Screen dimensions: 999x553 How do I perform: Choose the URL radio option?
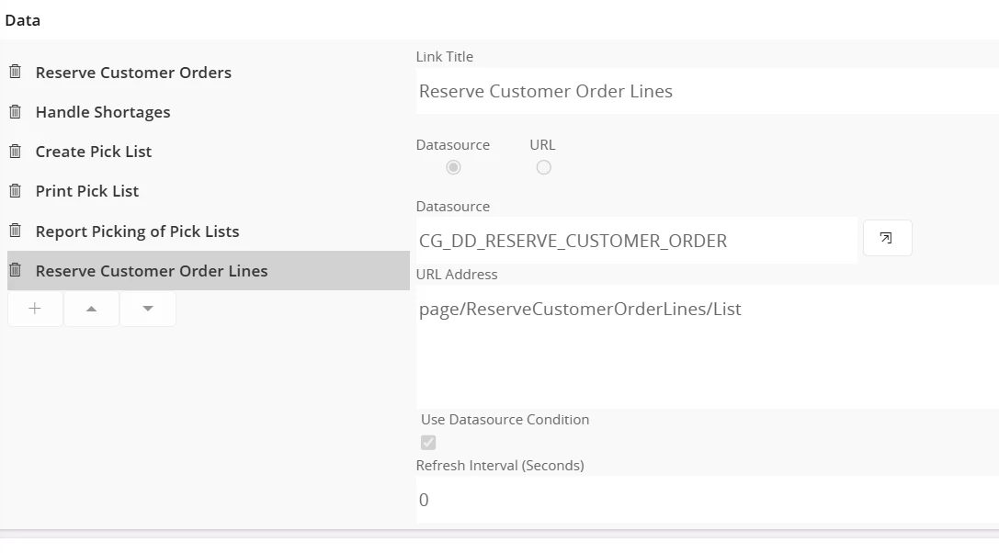pos(543,167)
